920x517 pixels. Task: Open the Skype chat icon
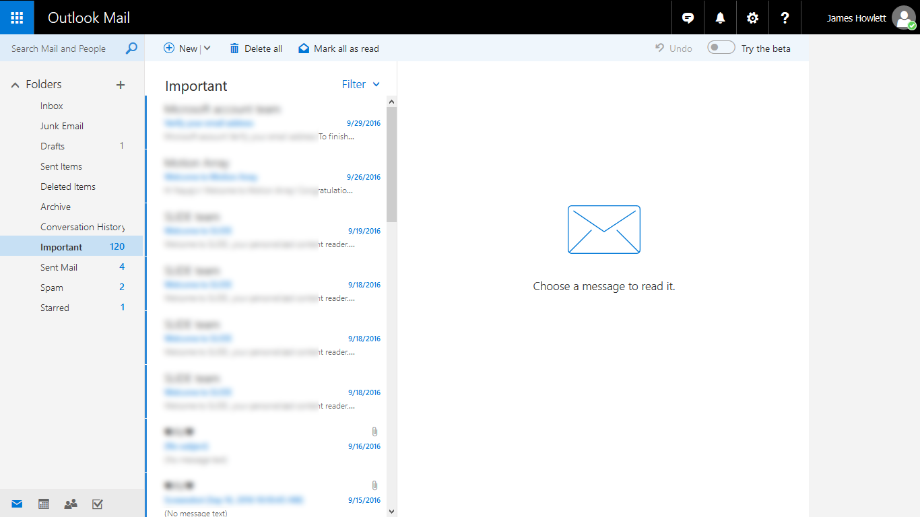pos(688,18)
